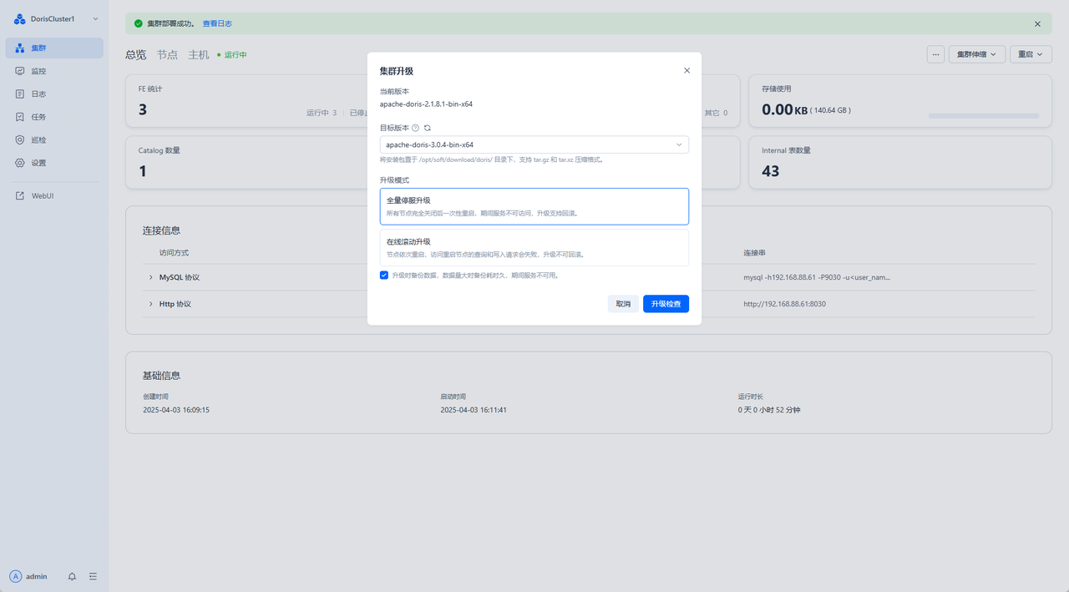Click the green success check icon in banner
Screen dimensions: 1069x592
coord(139,23)
